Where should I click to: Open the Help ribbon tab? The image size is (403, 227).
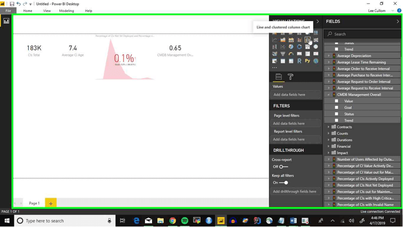[89, 11]
